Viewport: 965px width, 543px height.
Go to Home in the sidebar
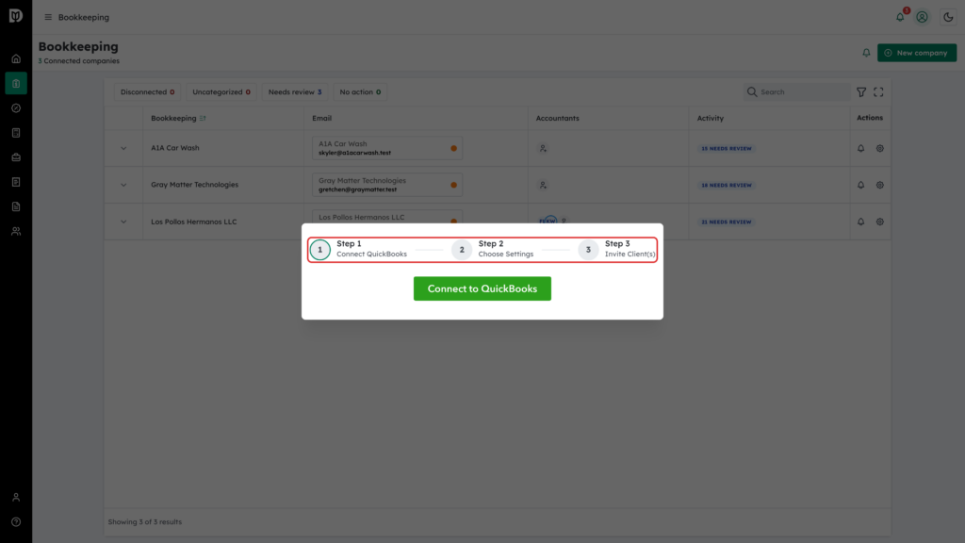tap(16, 59)
